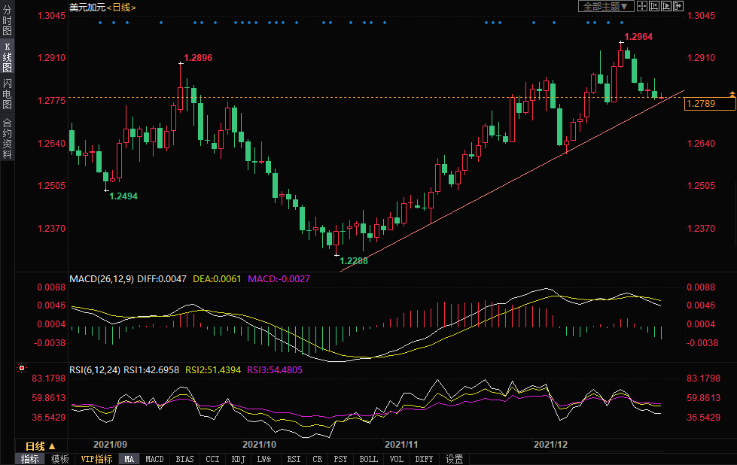
Task: Toggle the BOLL indicator
Action: pyautogui.click(x=368, y=459)
